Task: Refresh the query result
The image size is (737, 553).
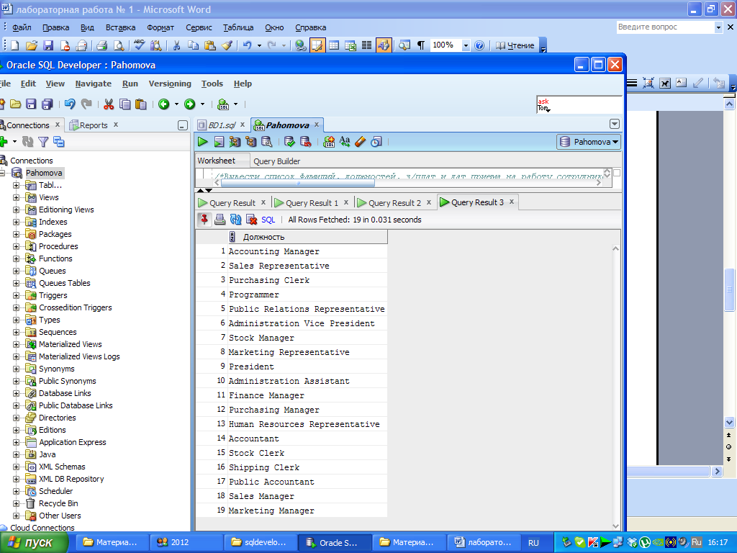Action: 236,219
